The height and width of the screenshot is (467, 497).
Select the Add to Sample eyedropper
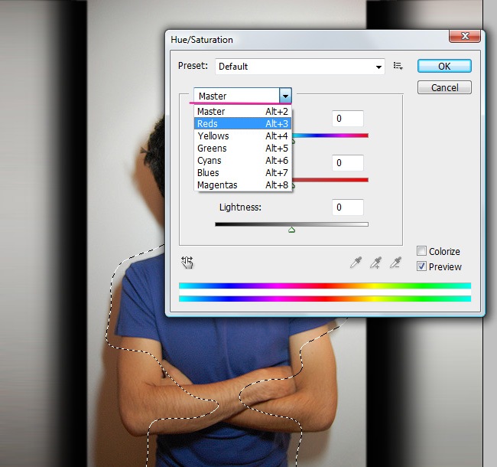pos(375,263)
